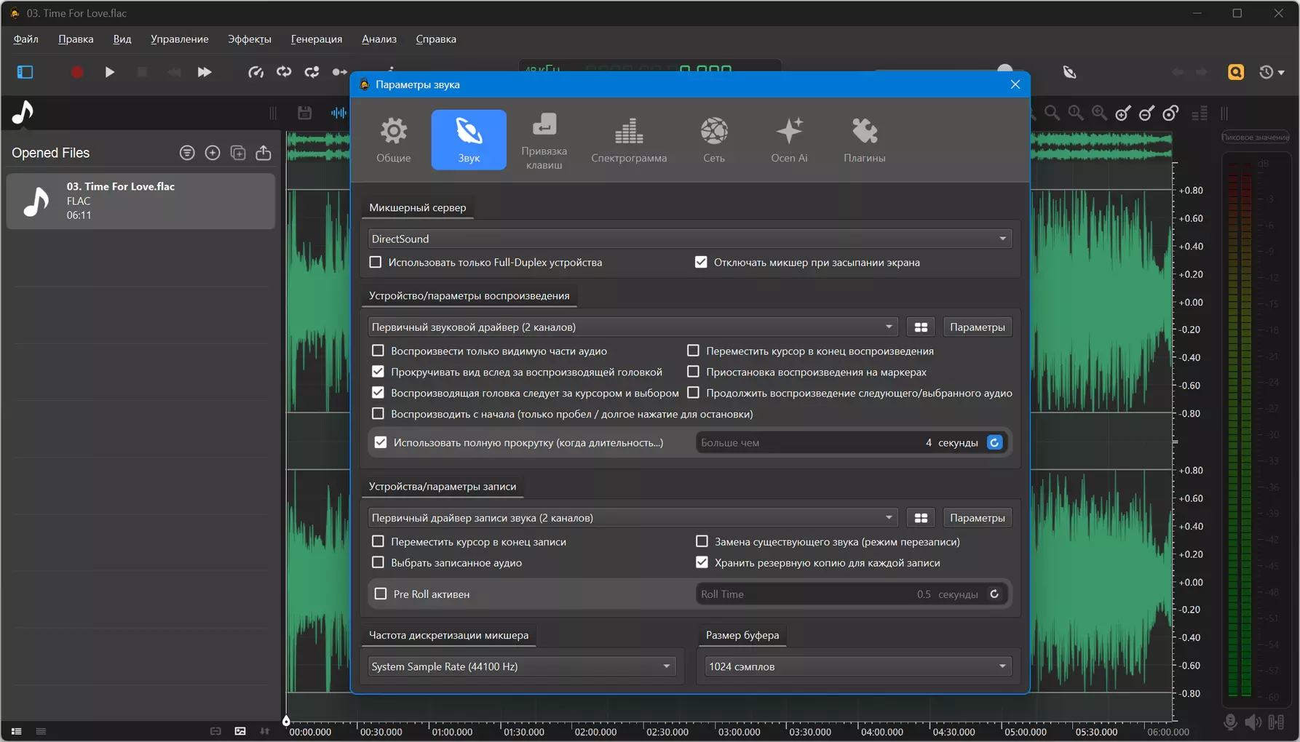Check Воспроизводить с начала option

(x=378, y=414)
